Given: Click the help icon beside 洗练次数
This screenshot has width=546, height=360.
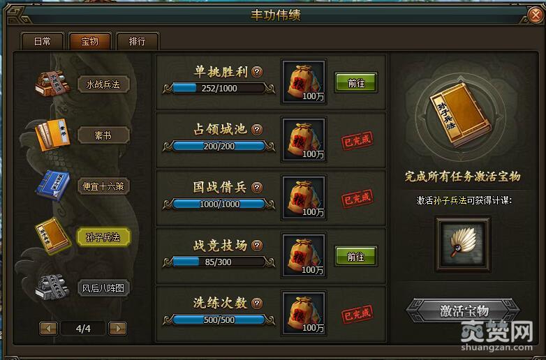Looking at the screenshot, I should [x=257, y=303].
